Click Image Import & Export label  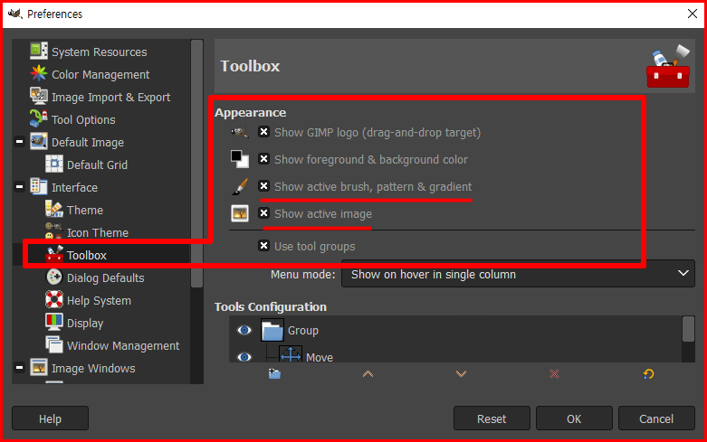111,98
